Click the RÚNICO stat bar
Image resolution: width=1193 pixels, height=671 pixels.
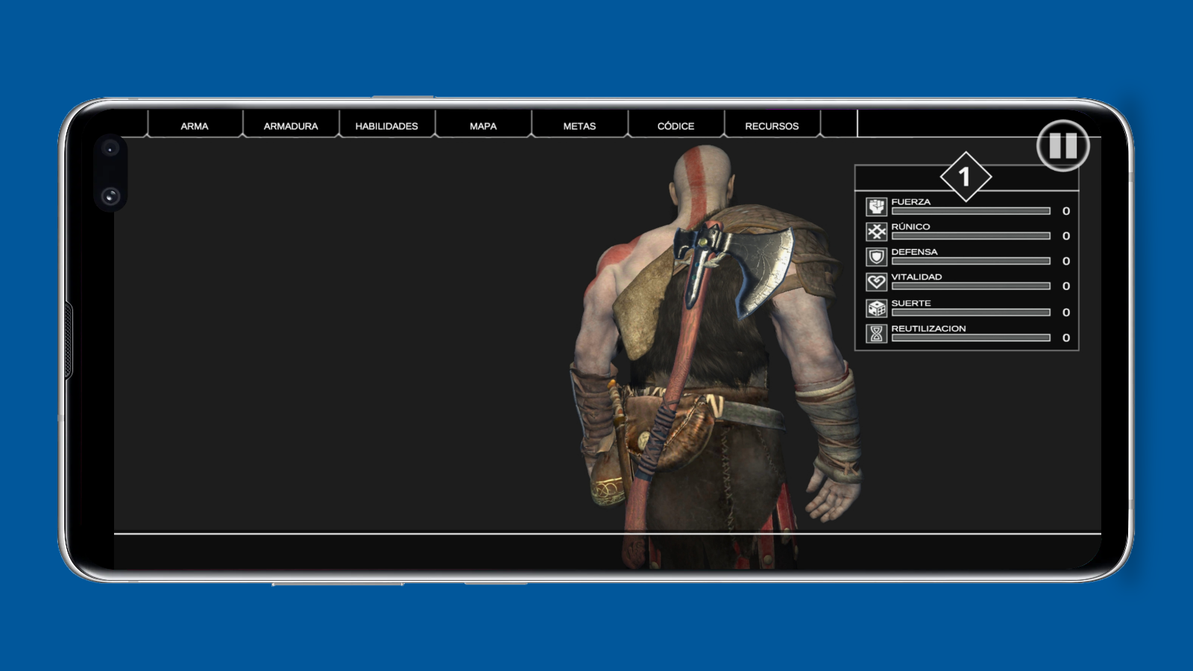click(x=971, y=236)
